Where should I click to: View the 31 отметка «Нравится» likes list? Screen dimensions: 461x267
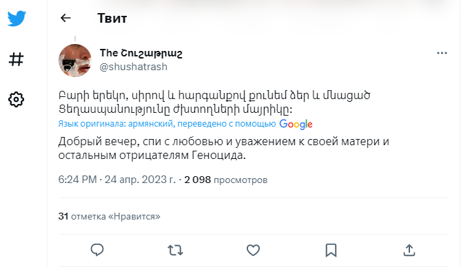click(109, 217)
